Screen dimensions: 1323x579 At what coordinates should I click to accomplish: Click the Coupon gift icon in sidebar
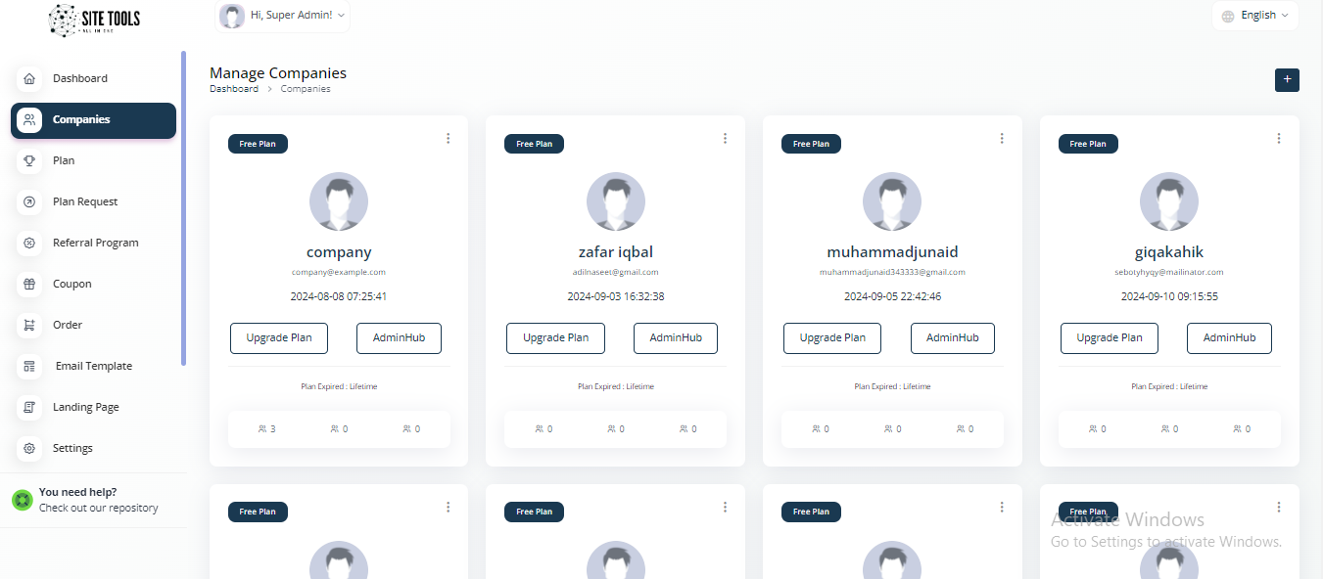29,284
